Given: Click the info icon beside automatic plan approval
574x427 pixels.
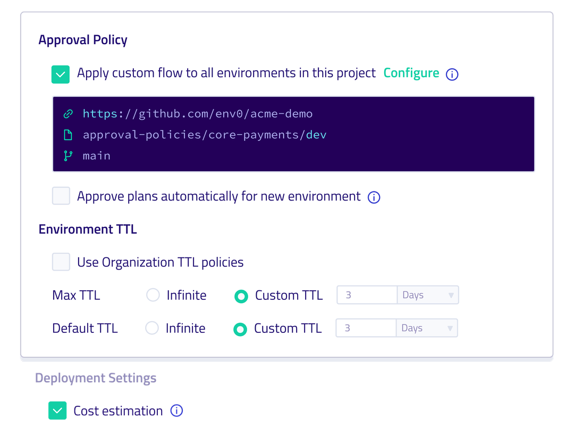Looking at the screenshot, I should click(x=374, y=197).
